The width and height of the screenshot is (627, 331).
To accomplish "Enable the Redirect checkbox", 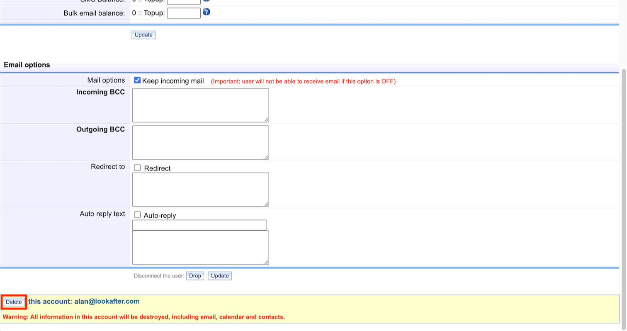I will click(137, 168).
